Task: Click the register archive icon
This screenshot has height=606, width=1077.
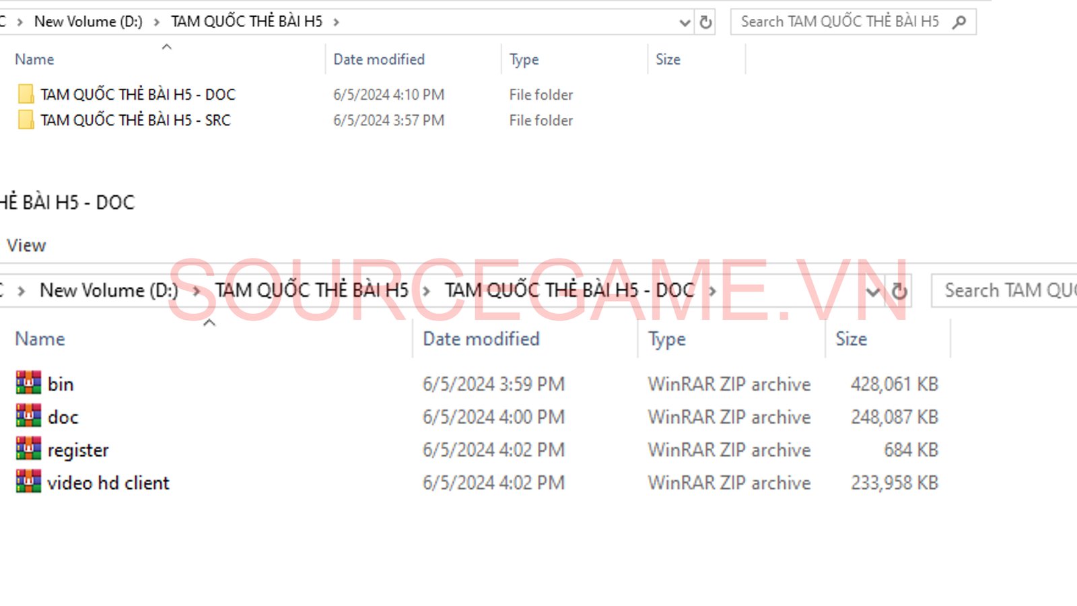Action: [28, 449]
